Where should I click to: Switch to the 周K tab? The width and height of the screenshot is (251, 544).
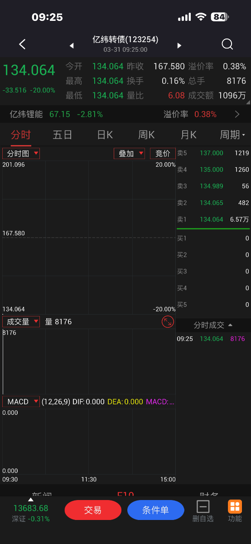pos(146,135)
